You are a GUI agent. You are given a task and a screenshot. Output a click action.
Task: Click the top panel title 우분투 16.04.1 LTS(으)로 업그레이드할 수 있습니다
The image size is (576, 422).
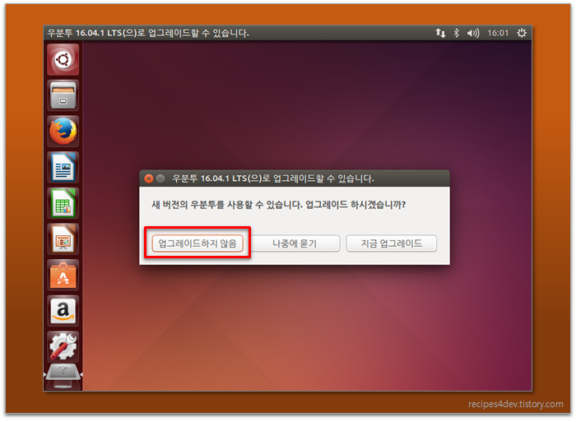[148, 33]
